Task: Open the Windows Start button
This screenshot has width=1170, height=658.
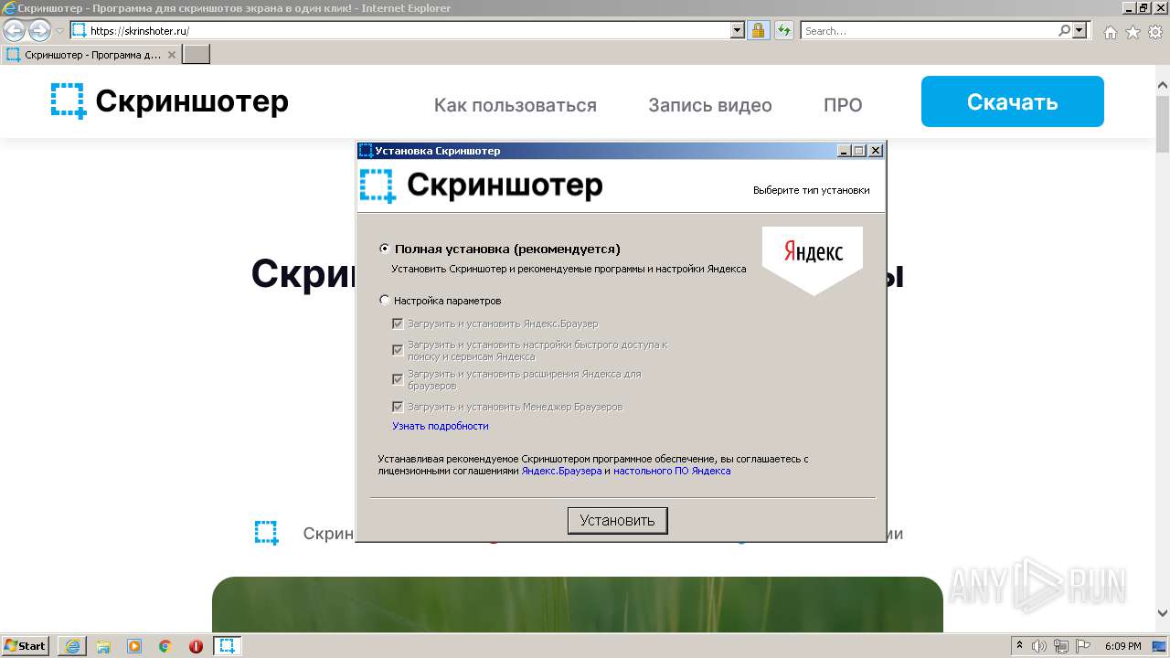Action: (x=26, y=645)
